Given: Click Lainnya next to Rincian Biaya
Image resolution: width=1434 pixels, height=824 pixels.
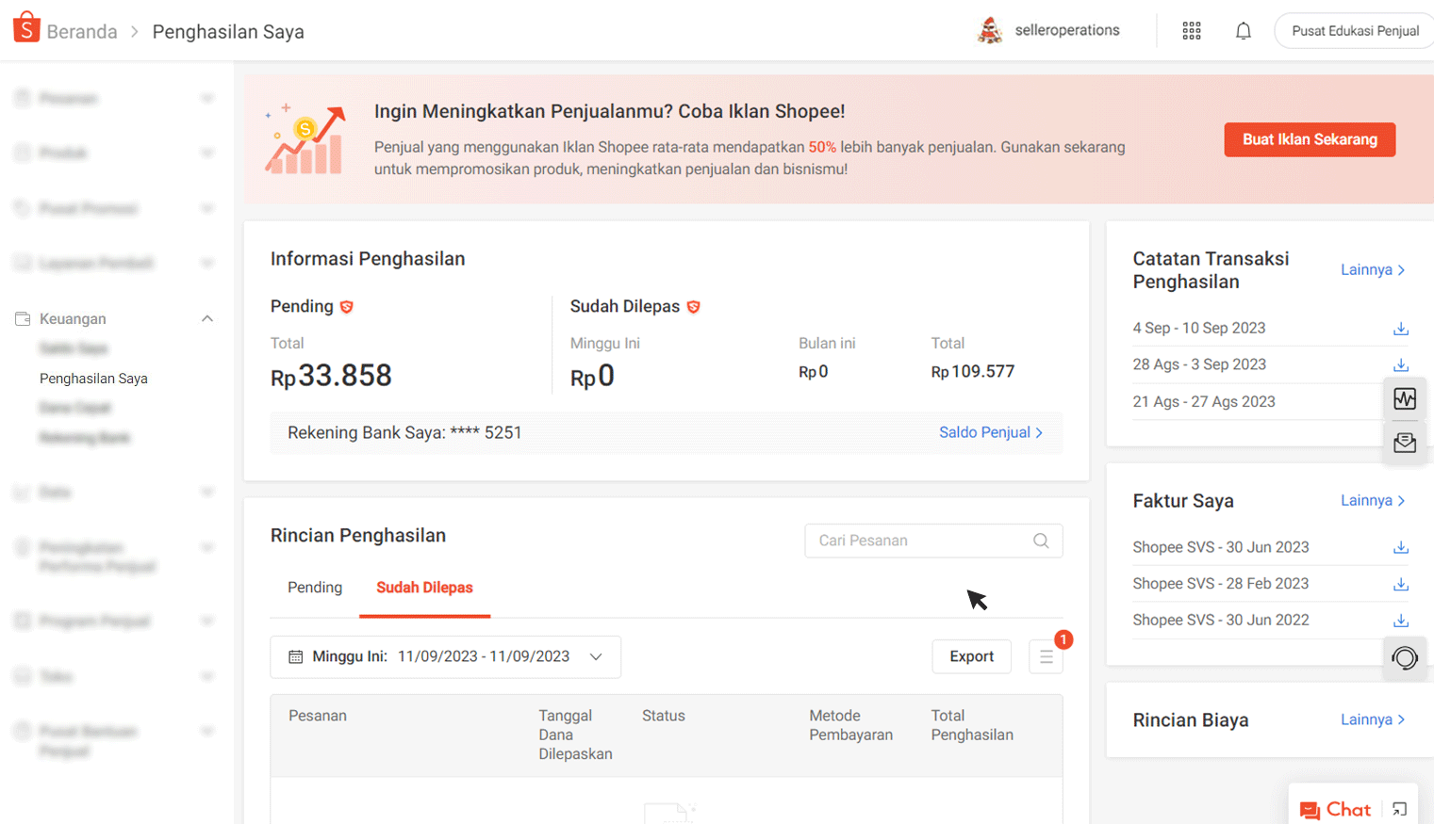Looking at the screenshot, I should [x=1373, y=719].
